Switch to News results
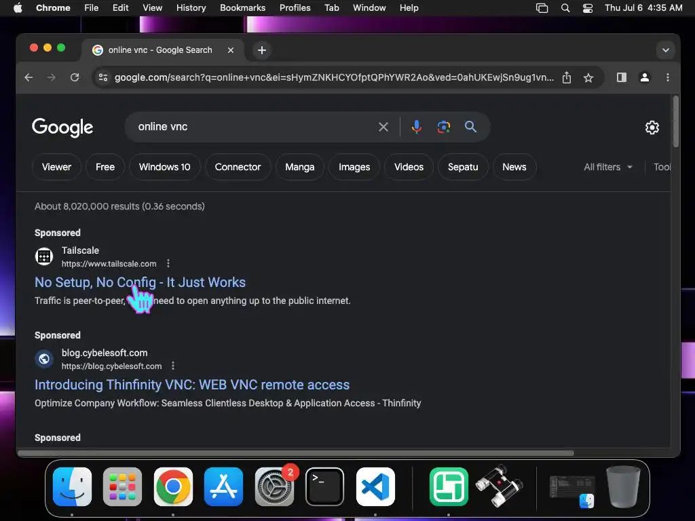The image size is (695, 521). coord(514,167)
